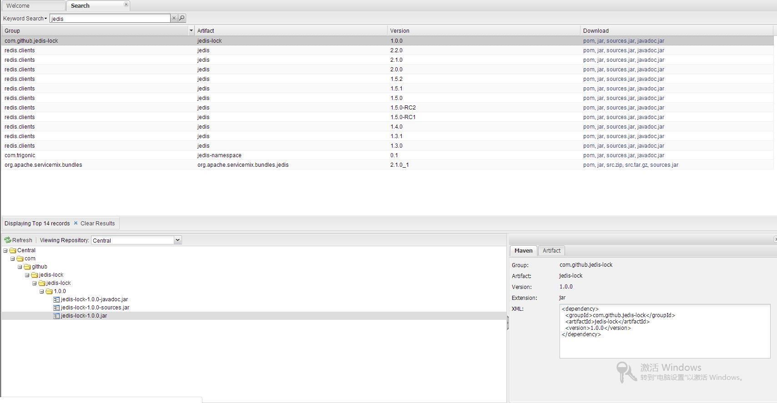Open the Keyword Search dropdown

click(x=25, y=18)
